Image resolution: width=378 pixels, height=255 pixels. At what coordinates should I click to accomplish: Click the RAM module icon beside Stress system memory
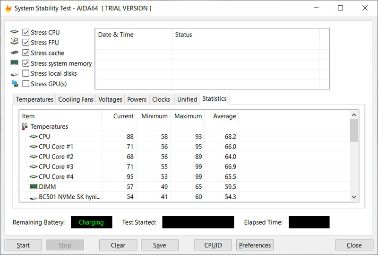(15, 63)
